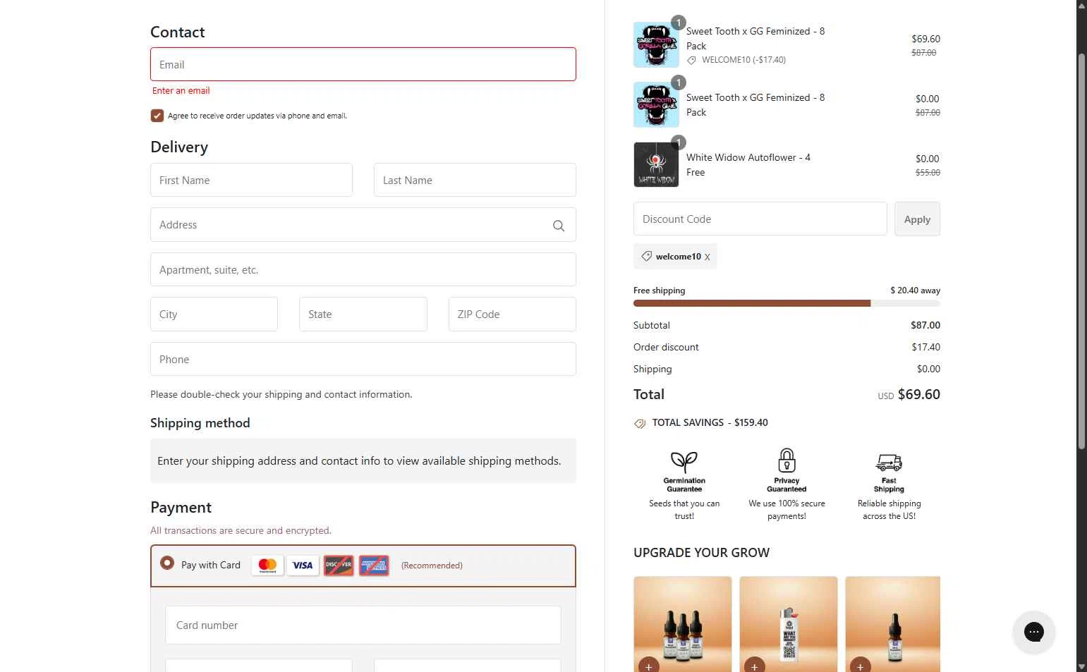The height and width of the screenshot is (672, 1087).
Task: Select the Pay with Card radio button
Action: (167, 563)
